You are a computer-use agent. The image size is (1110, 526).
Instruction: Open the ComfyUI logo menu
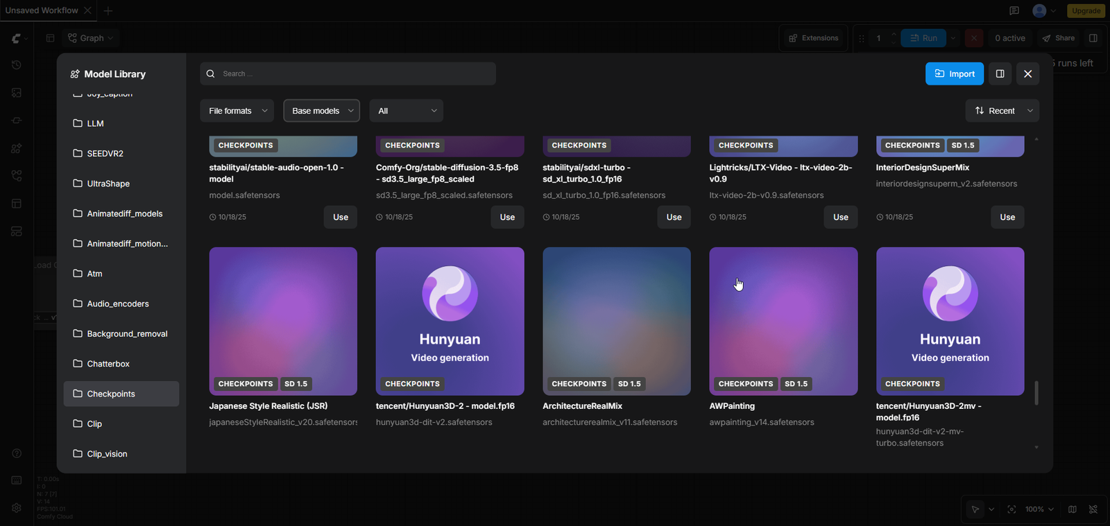point(17,38)
